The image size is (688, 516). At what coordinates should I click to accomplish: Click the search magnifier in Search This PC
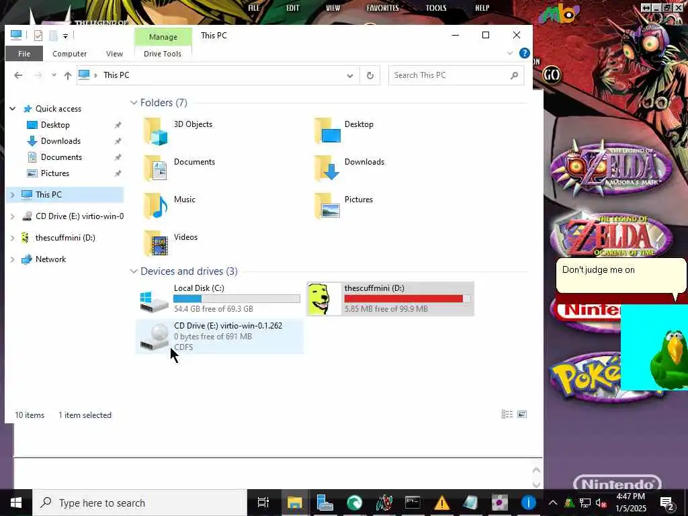pos(514,75)
